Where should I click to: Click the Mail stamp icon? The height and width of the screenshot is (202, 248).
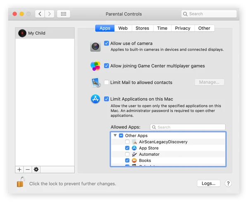click(96, 82)
